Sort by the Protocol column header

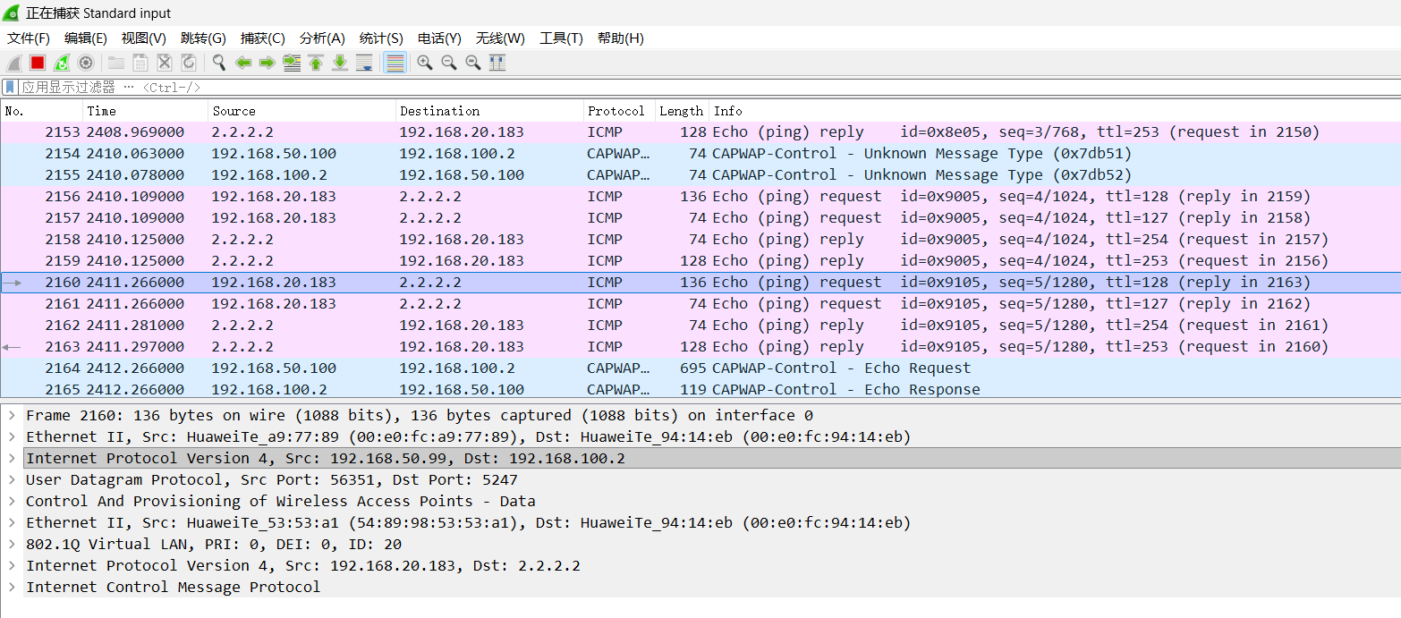tap(619, 111)
